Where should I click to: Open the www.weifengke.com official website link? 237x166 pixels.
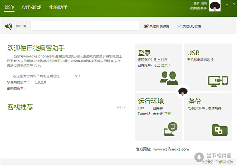(171, 149)
